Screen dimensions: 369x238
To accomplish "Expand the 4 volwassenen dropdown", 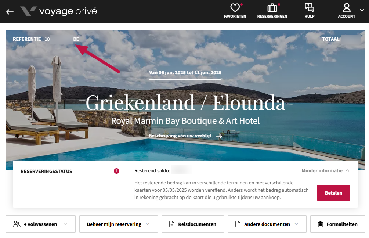I will pos(40,224).
